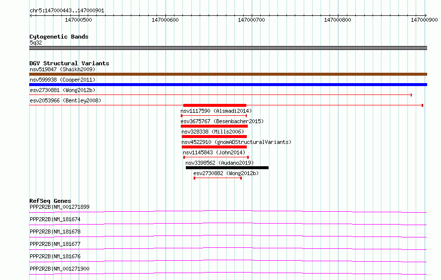This screenshot has height=280, width=441.
Task: Click the thin red nsv1145843 variant bar
Action: tap(216, 157)
